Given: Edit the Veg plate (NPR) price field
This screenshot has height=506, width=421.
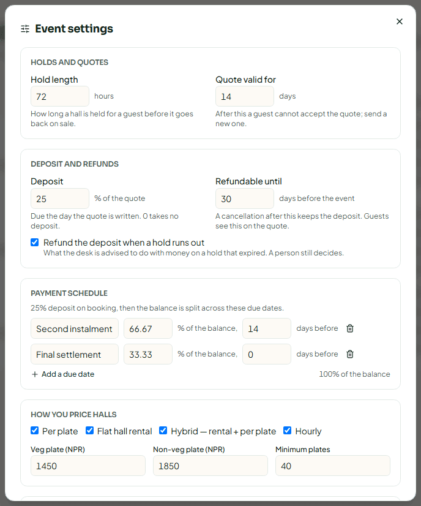Looking at the screenshot, I should click(88, 466).
